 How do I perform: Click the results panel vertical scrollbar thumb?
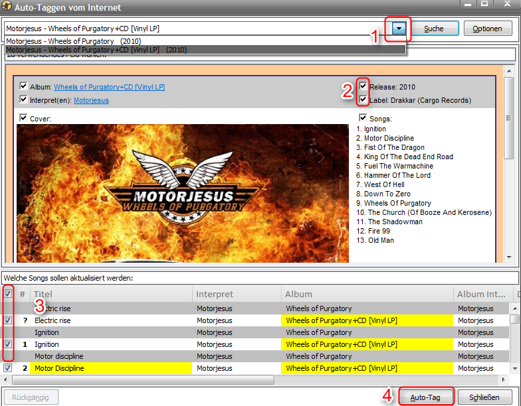509,118
